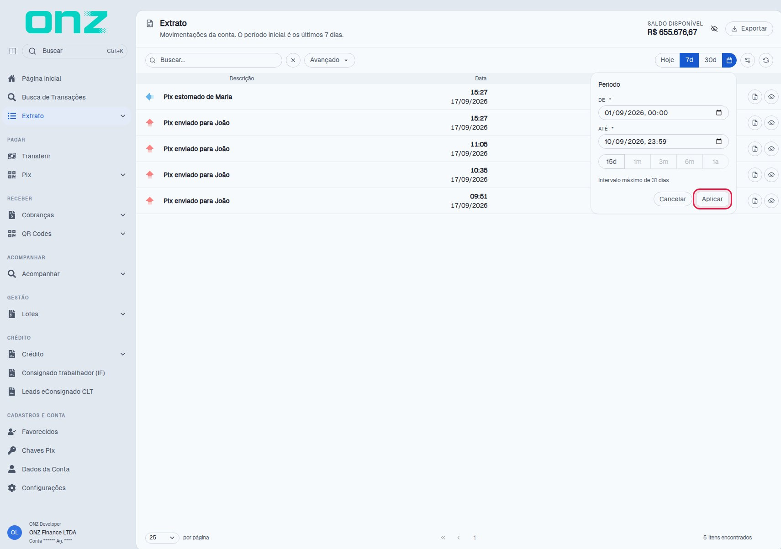Image resolution: width=781 pixels, height=549 pixels.
Task: Focus the Buscar... statement search field
Action: click(x=214, y=60)
